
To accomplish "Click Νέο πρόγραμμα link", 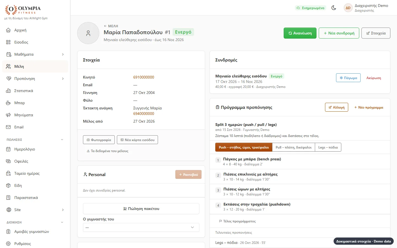I will point(369,107).
